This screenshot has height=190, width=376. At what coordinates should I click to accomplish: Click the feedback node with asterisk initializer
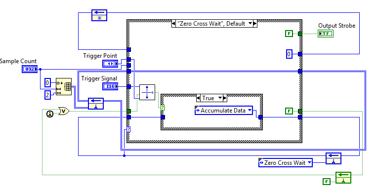coord(99,15)
